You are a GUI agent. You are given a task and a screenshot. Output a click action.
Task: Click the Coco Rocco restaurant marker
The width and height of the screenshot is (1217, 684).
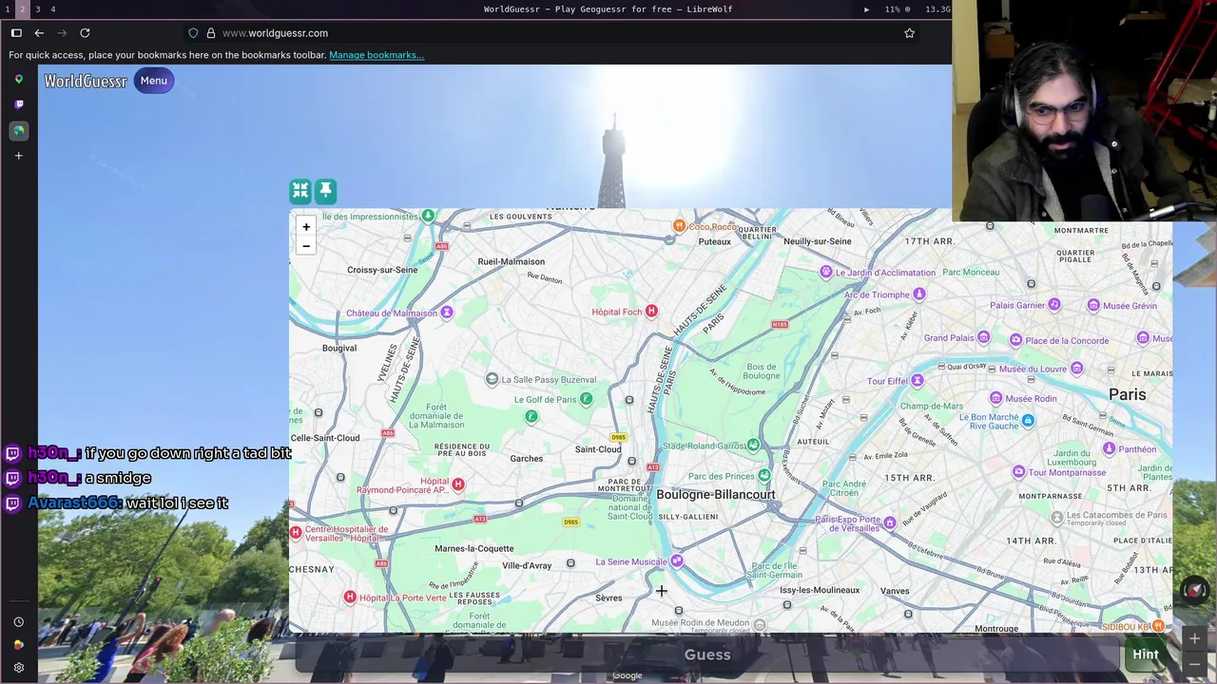coord(679,226)
